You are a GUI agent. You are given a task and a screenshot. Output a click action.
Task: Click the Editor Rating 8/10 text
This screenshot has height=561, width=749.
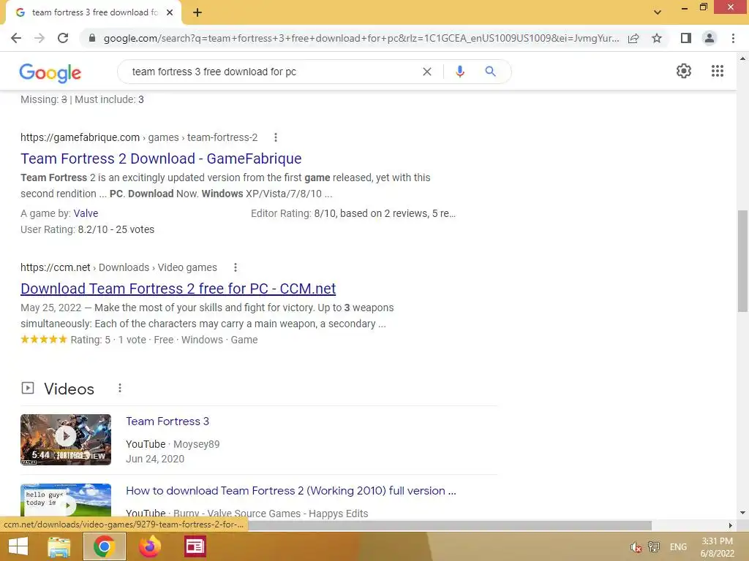[x=353, y=213]
